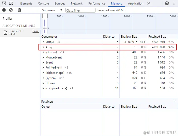Click (object shape) shallow size 640
This screenshot has height=136, width=178.
(x=135, y=73)
